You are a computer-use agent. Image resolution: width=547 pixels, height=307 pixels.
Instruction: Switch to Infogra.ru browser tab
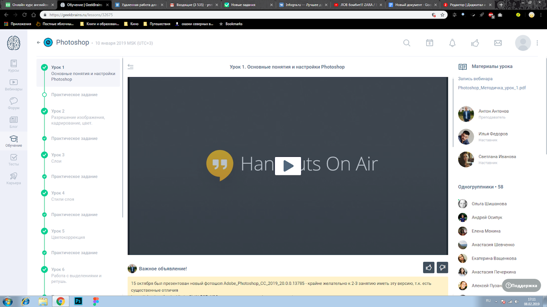[x=303, y=5]
